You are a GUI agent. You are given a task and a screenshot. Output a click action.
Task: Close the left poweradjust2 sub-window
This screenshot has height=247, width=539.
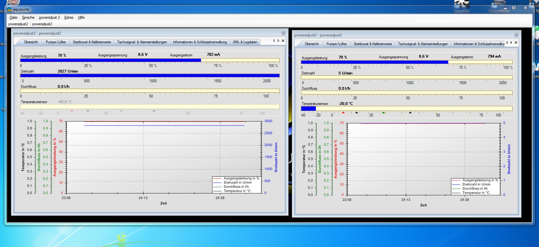(283, 33)
